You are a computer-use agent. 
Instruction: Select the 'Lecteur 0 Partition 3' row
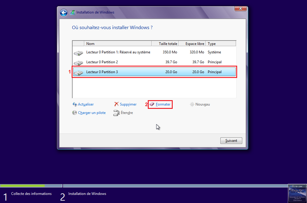point(154,72)
